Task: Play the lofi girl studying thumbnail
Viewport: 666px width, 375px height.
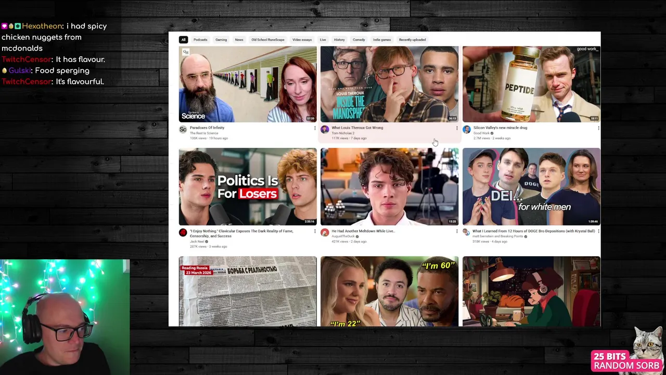Action: [531, 291]
